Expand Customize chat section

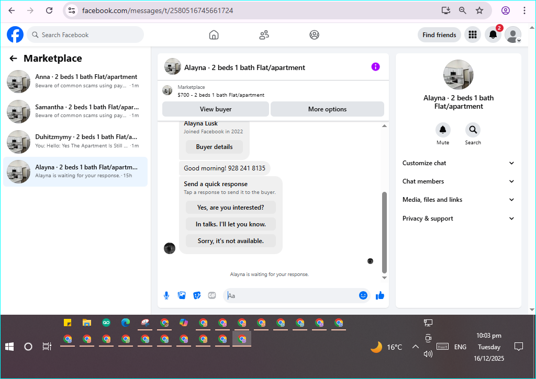pyautogui.click(x=458, y=163)
